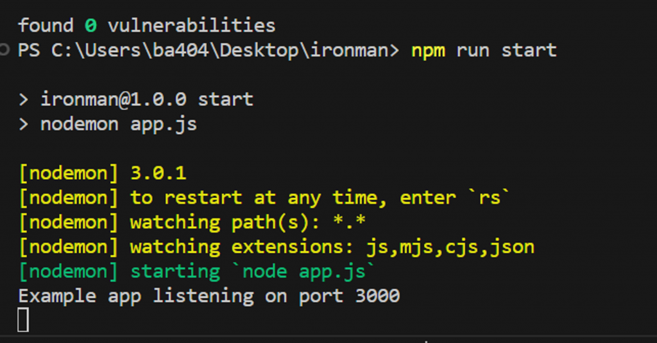Click the "npm run start" command text
This screenshot has height=343, width=657.
click(484, 51)
